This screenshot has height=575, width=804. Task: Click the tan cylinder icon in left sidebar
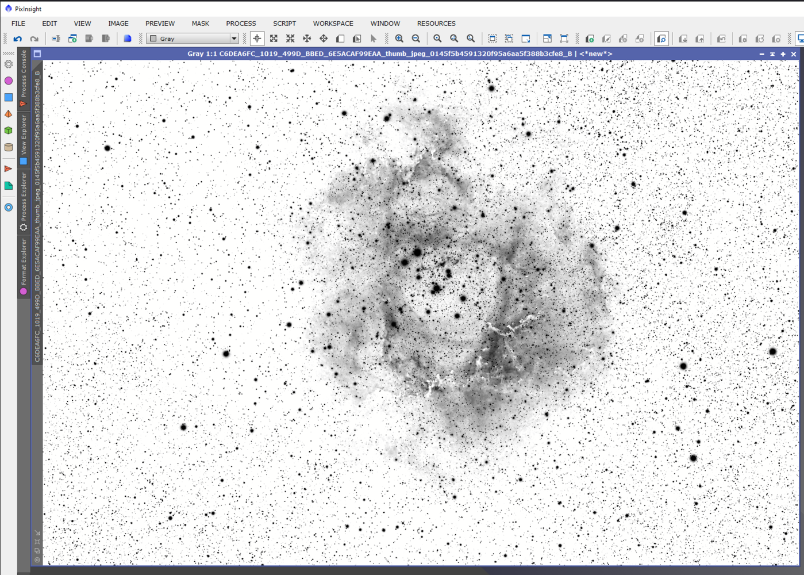point(9,147)
